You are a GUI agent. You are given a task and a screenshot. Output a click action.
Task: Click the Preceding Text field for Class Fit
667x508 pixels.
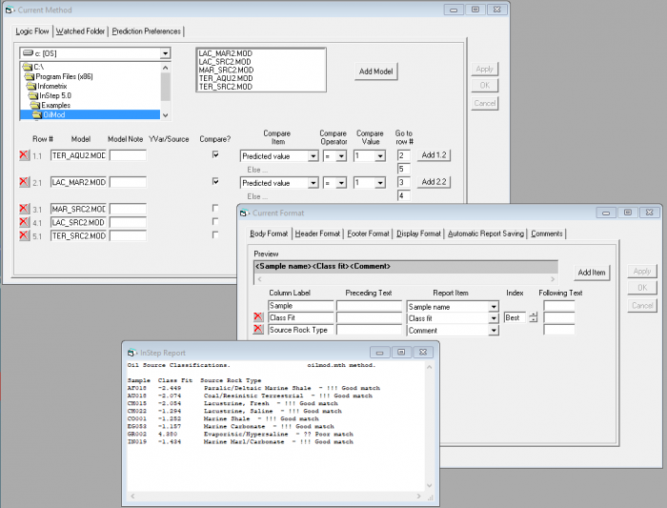click(x=370, y=317)
